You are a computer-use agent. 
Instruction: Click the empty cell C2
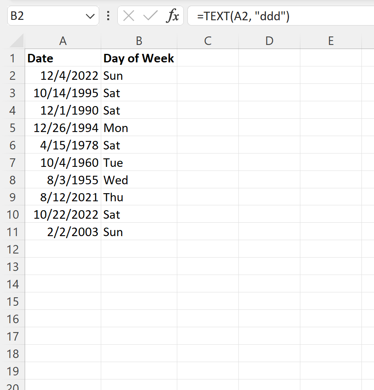(x=208, y=76)
